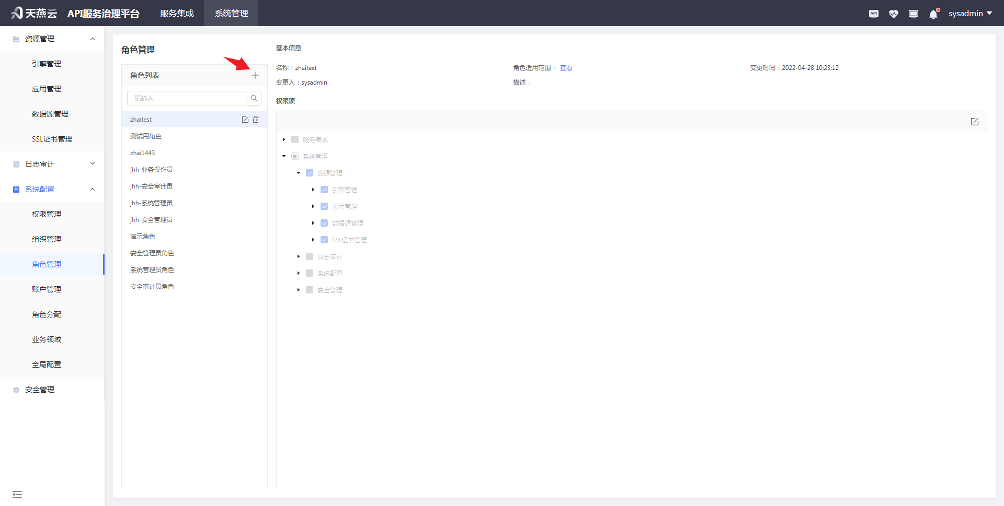The width and height of the screenshot is (1004, 506).
Task: Select the jhh-系统管理员 role in list
Action: pyautogui.click(x=151, y=203)
